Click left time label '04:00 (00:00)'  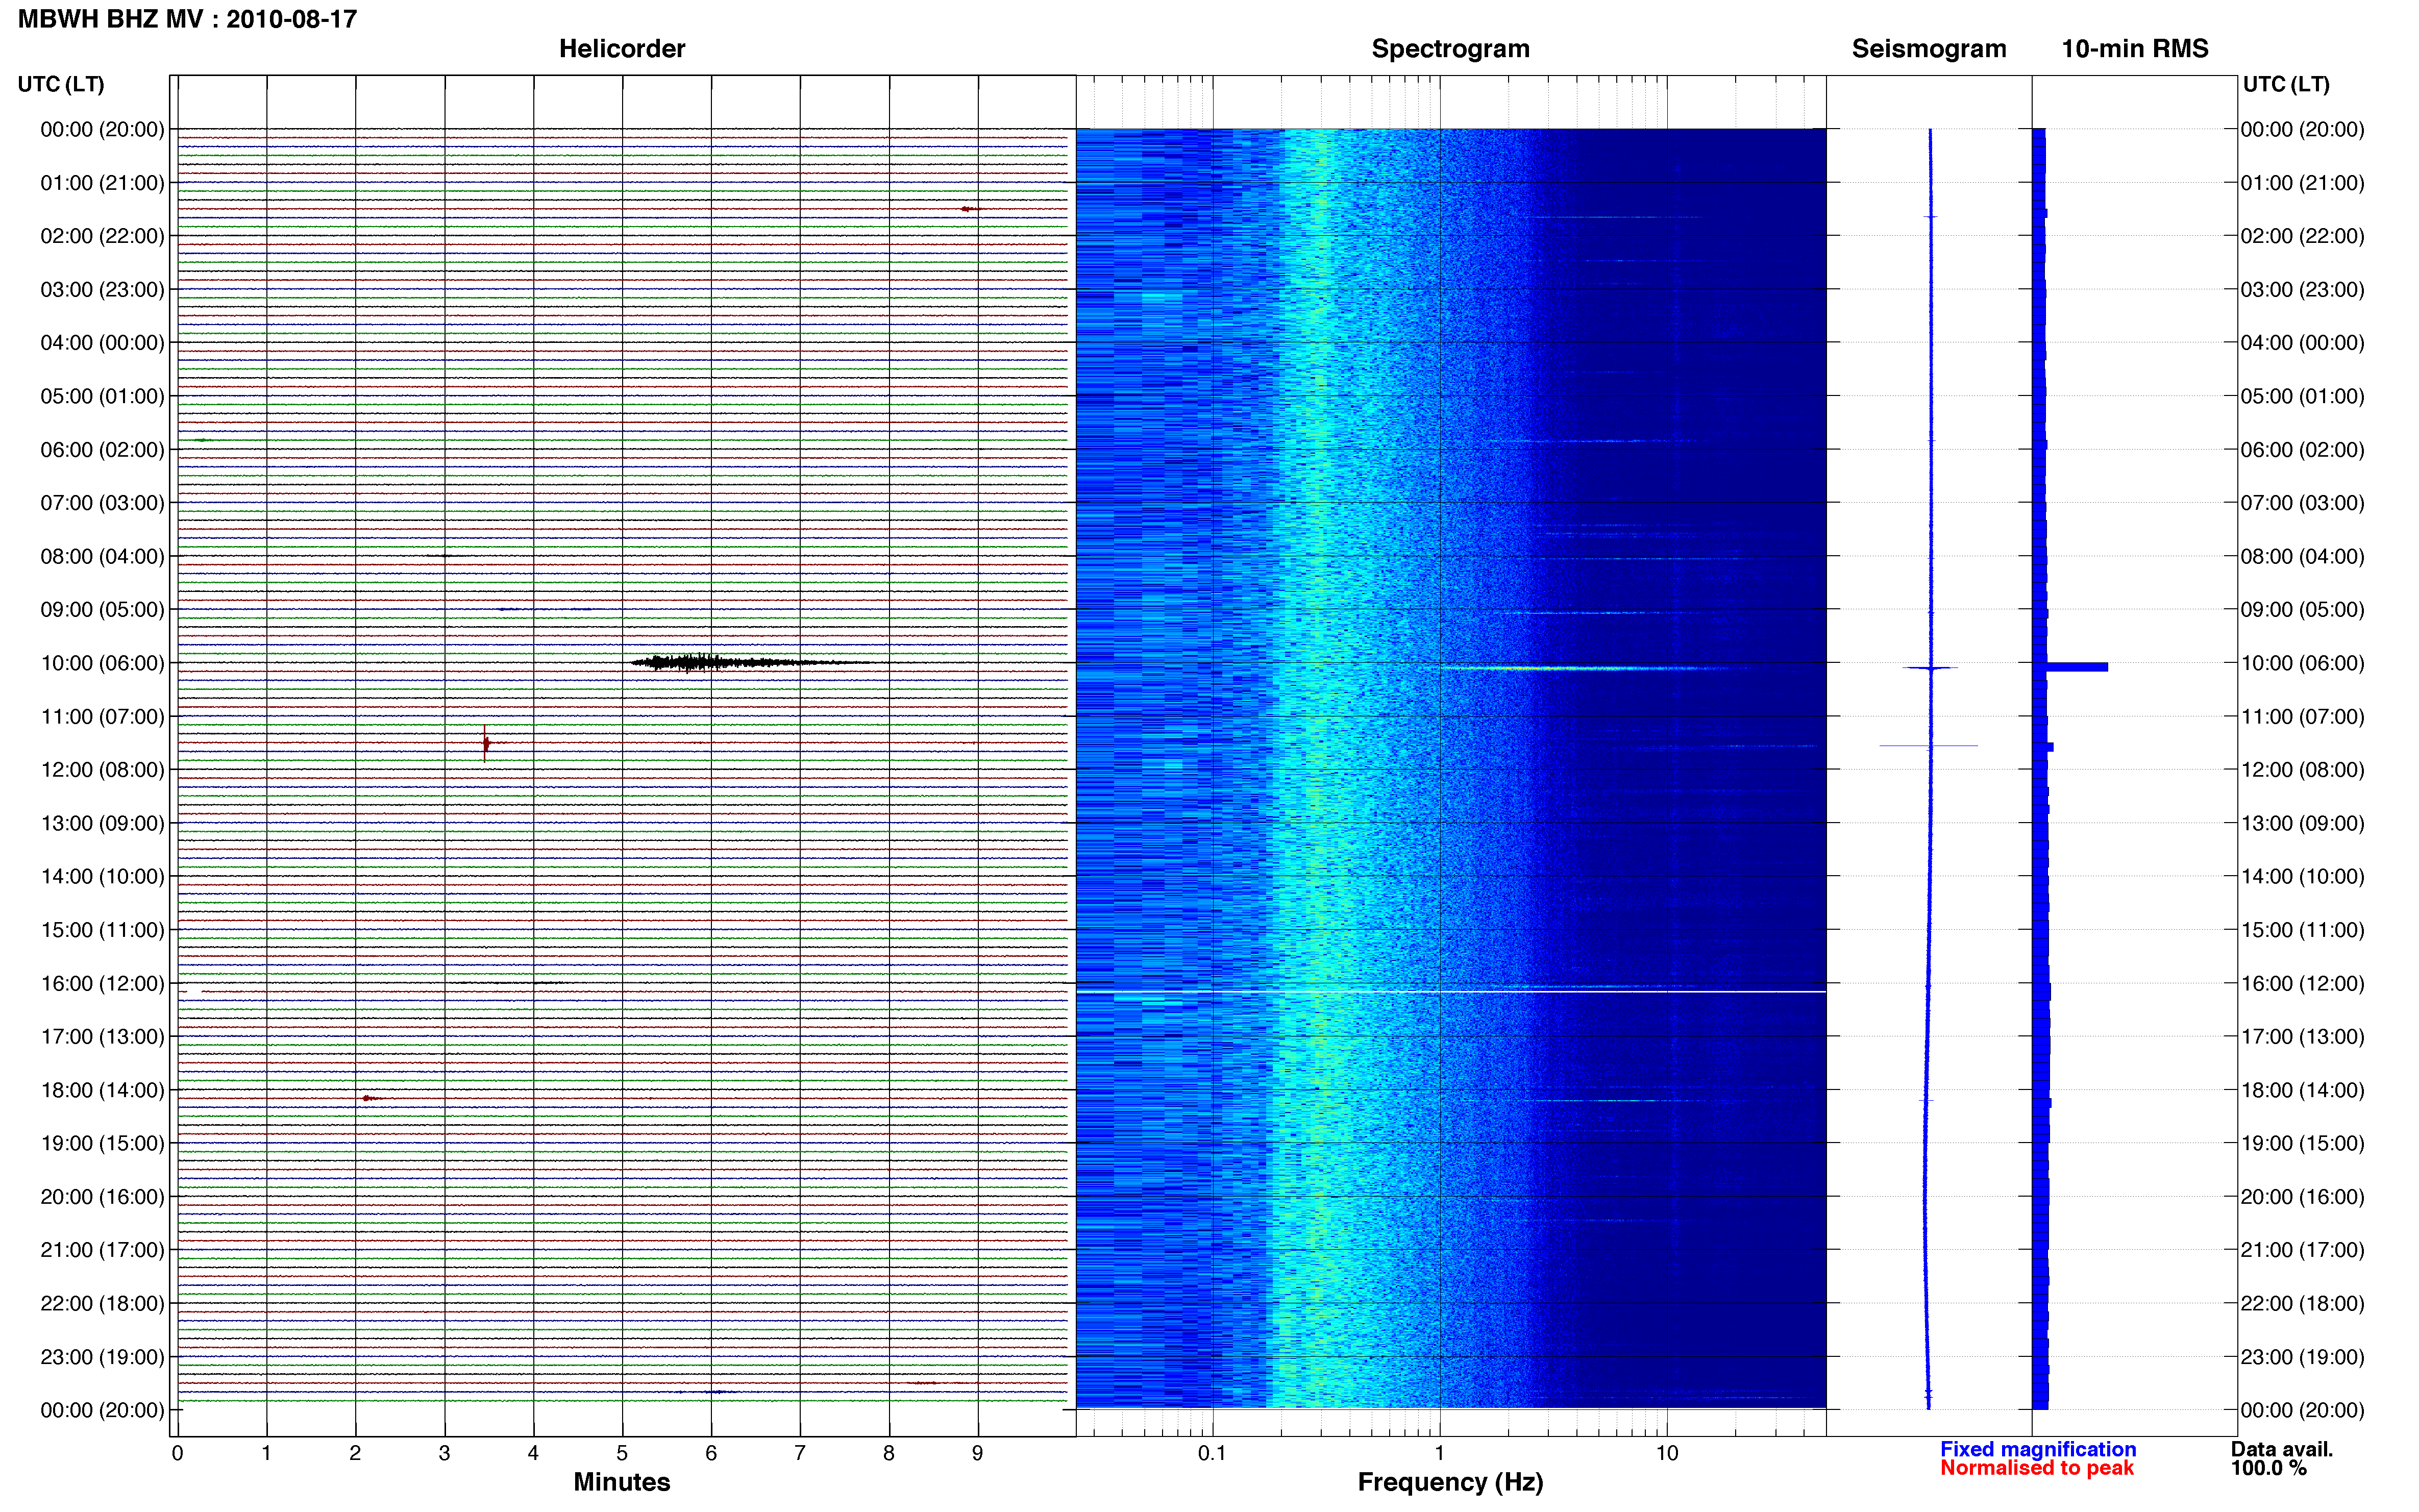[102, 343]
